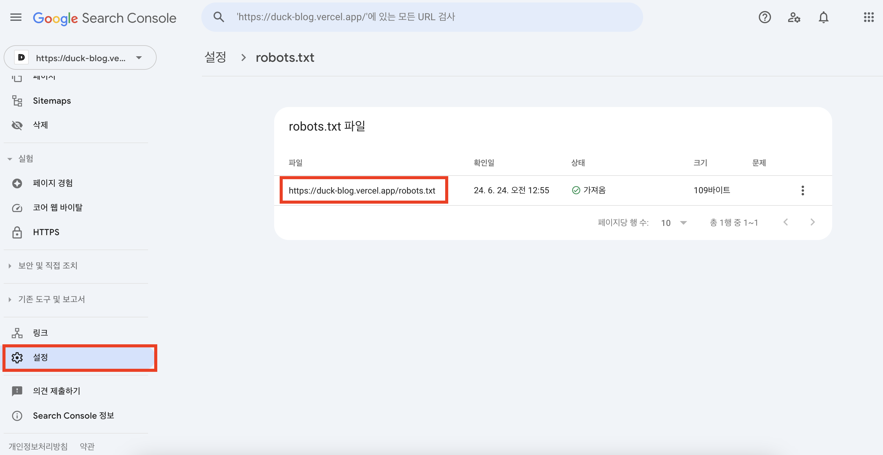Open the hamburger main menu
Viewport: 883px width, 455px height.
[x=16, y=17]
